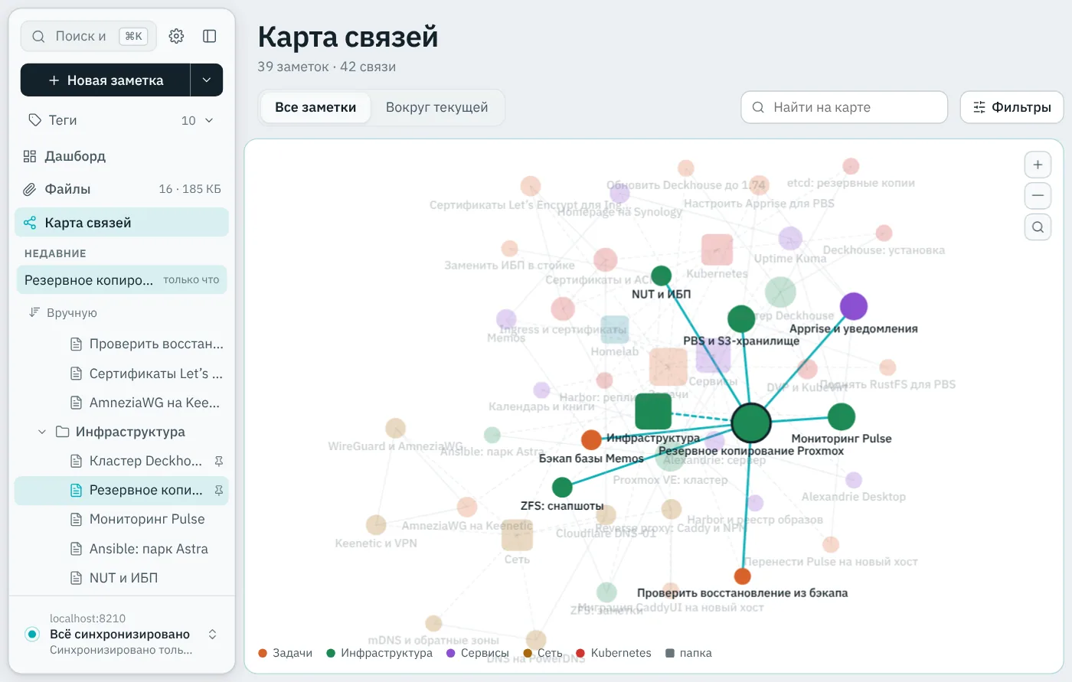Click the Найти на карте search field
1072x682 pixels.
click(844, 107)
